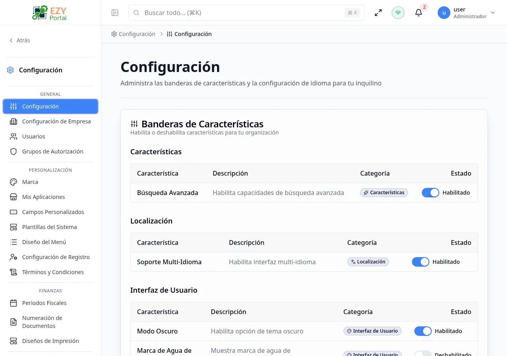Click the document icon for Numeración de Documentos

13,322
